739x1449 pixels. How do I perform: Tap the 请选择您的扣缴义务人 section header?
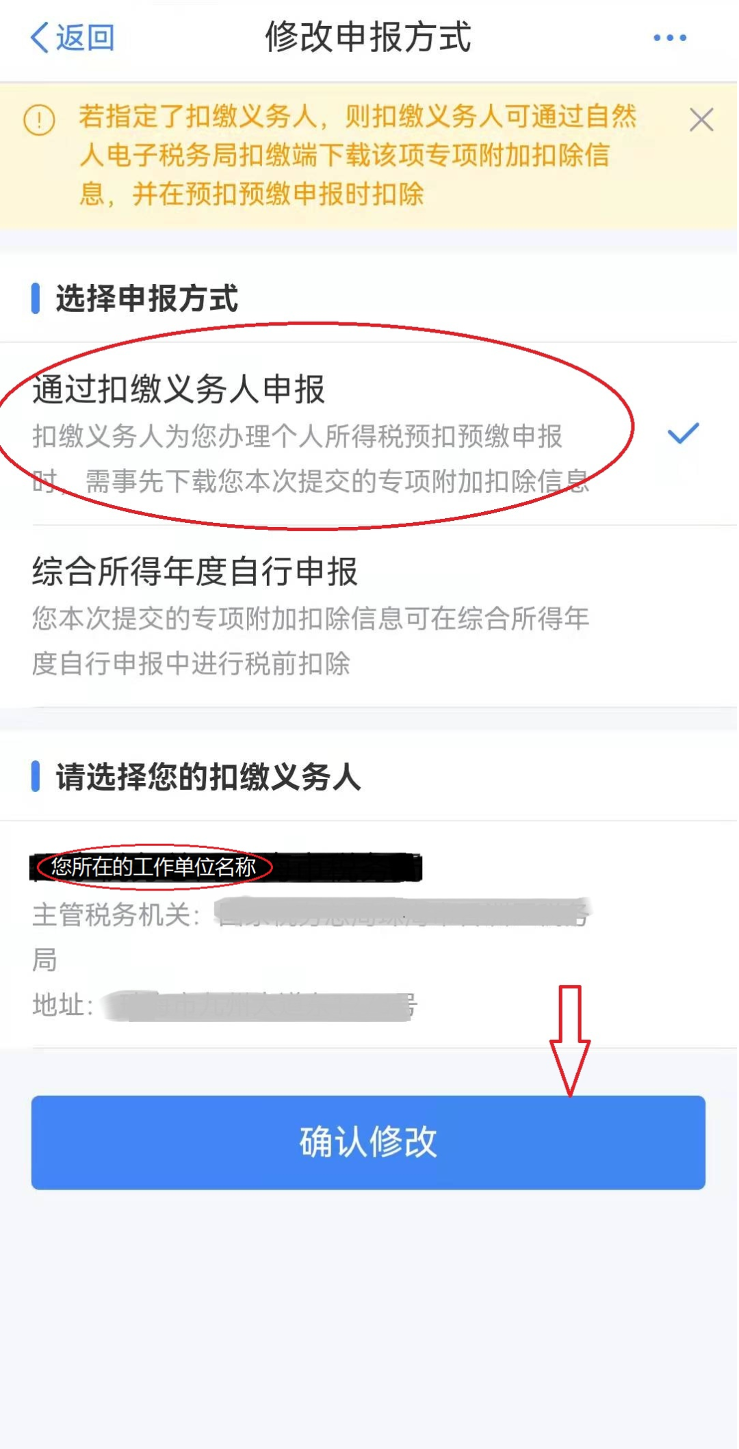[209, 777]
